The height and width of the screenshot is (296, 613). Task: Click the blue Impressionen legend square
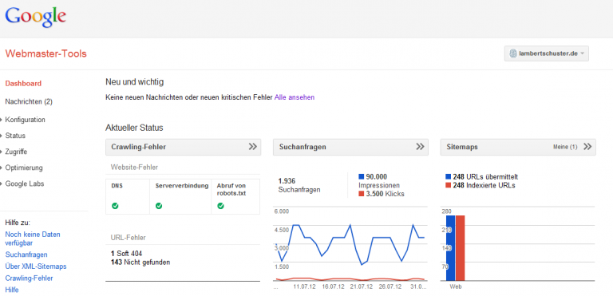tap(362, 177)
